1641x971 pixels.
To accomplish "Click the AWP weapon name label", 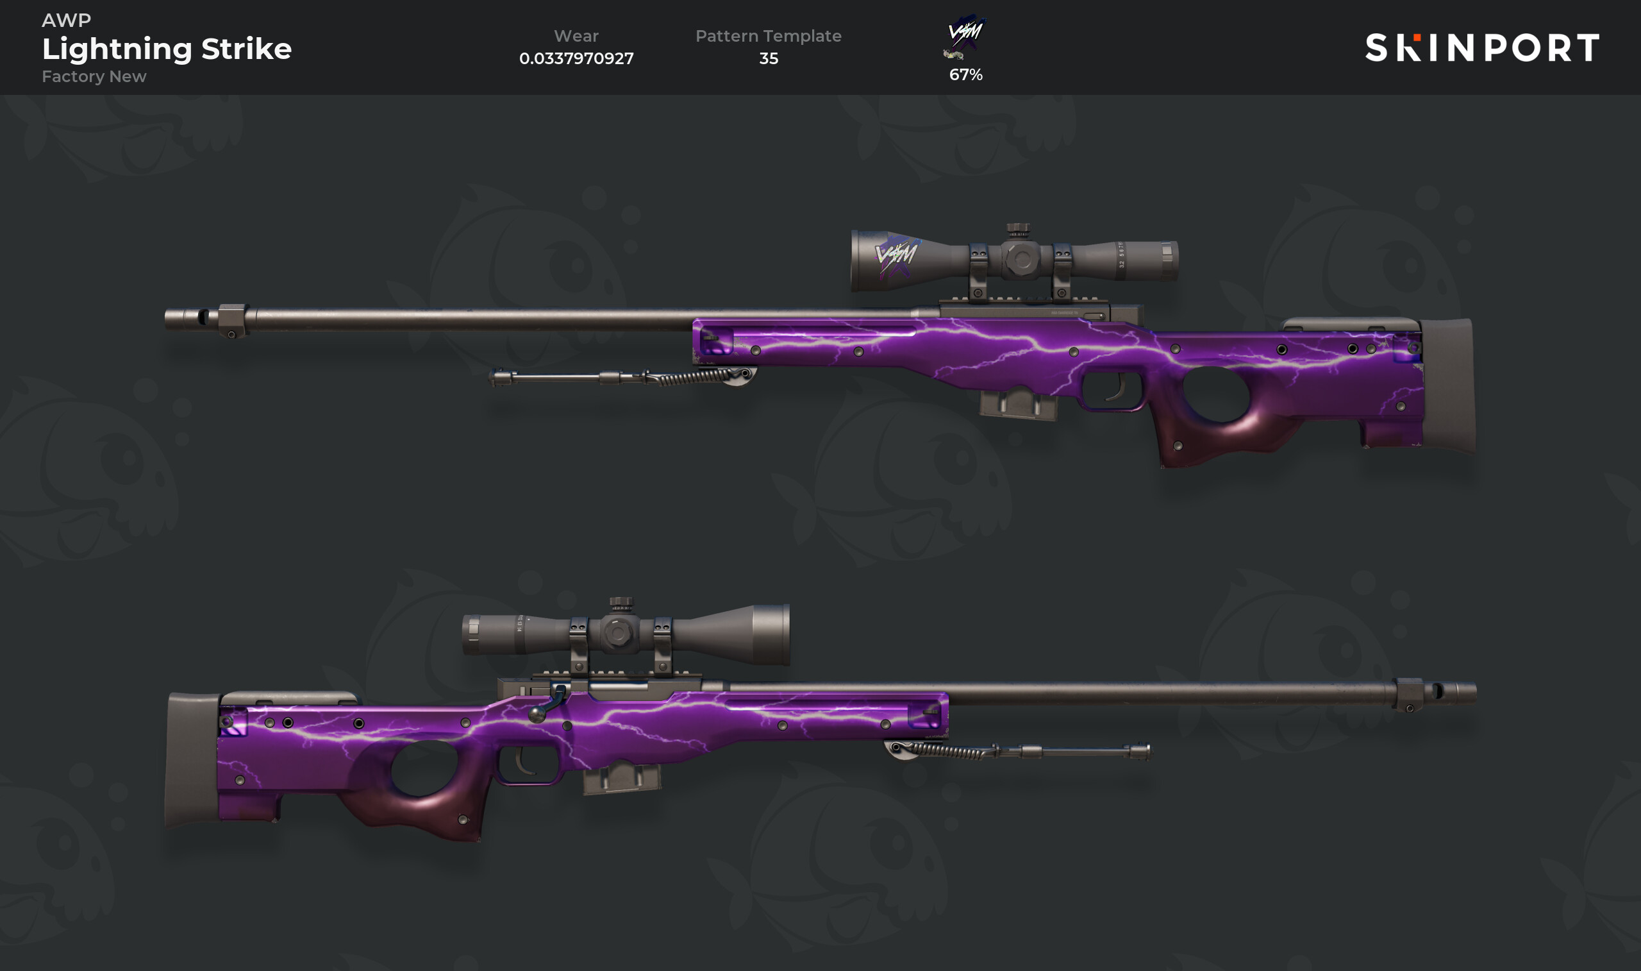I will click(x=66, y=20).
